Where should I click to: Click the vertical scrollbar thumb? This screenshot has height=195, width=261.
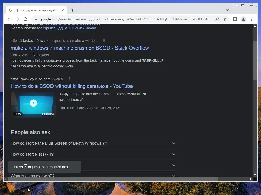pos(255,60)
